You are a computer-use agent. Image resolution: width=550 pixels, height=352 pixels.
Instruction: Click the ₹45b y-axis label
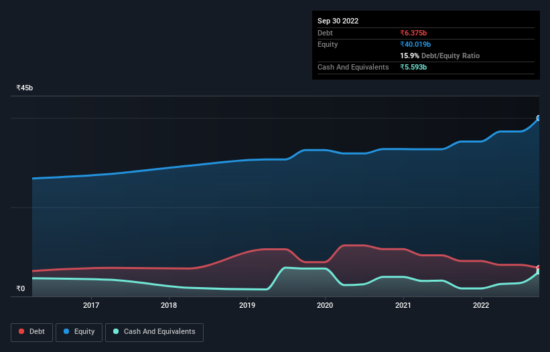click(25, 88)
